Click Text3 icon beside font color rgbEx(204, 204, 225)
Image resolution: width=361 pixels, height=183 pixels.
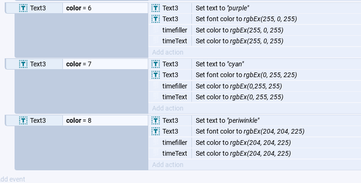pyautogui.click(x=155, y=131)
